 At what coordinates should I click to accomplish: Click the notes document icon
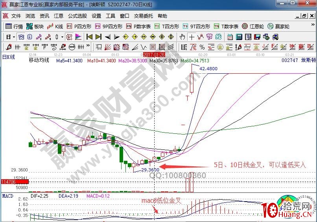point(248,37)
